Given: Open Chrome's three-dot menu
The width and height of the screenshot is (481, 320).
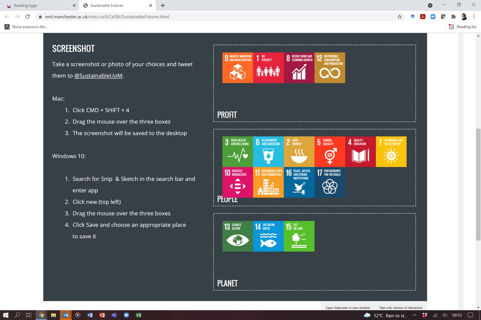Looking at the screenshot, I should point(474,17).
